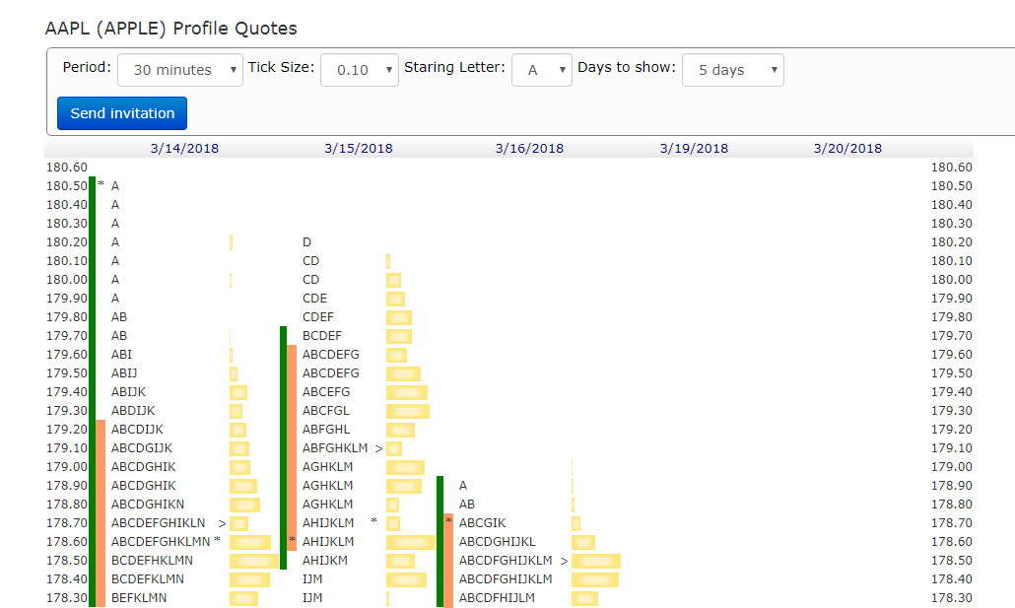Click the AHIJKM profile row on 3/15
1015x608 pixels.
pos(325,561)
